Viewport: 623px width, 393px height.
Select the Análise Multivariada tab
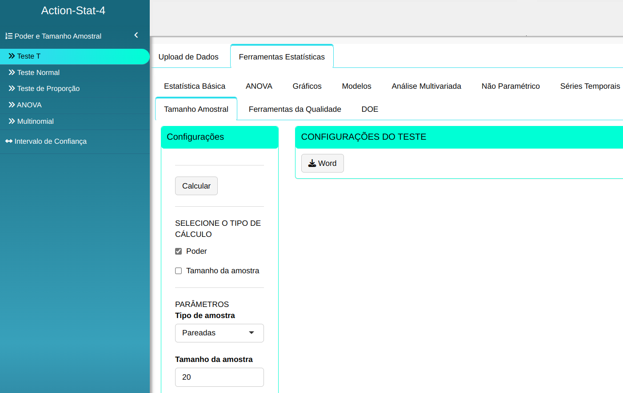click(x=426, y=86)
